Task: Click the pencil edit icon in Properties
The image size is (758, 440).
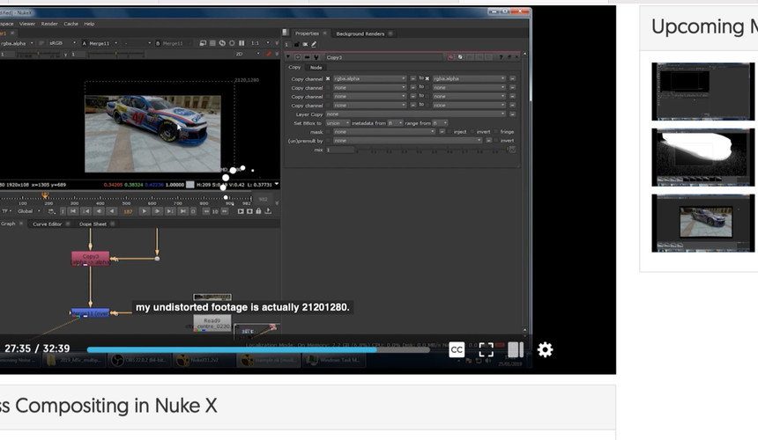Action: coord(314,44)
